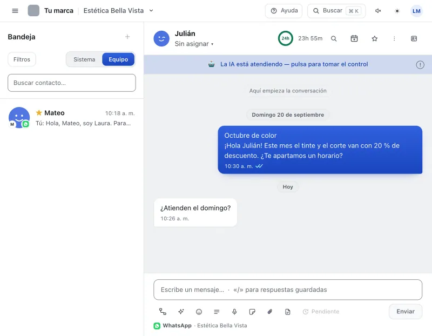Click the gold star next to Mateo
This screenshot has width=432, height=336.
pos(39,113)
